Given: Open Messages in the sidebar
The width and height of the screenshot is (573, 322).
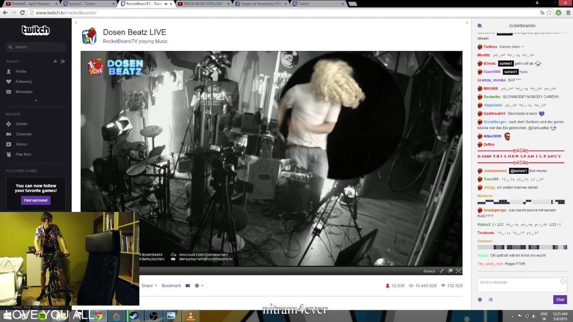Looking at the screenshot, I should [x=24, y=92].
